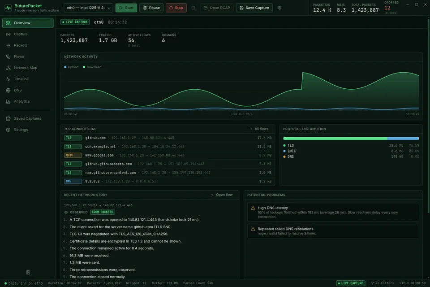Screen dimensions: 430x287
Task: Click the story line about TLS 1.3 negotiation
Action: (119, 234)
